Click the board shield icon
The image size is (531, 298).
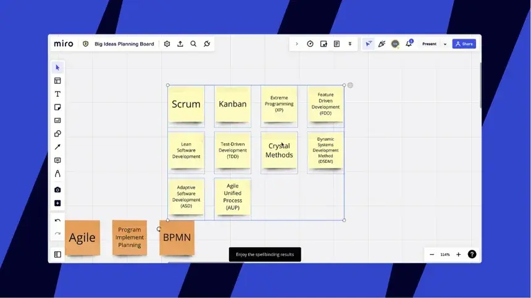point(85,44)
